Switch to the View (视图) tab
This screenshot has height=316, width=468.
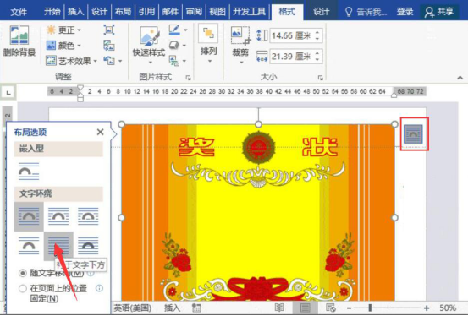pyautogui.click(x=217, y=12)
